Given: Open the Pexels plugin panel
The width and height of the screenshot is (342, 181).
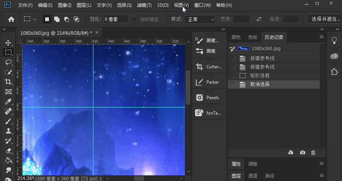Looking at the screenshot, I should [209, 98].
